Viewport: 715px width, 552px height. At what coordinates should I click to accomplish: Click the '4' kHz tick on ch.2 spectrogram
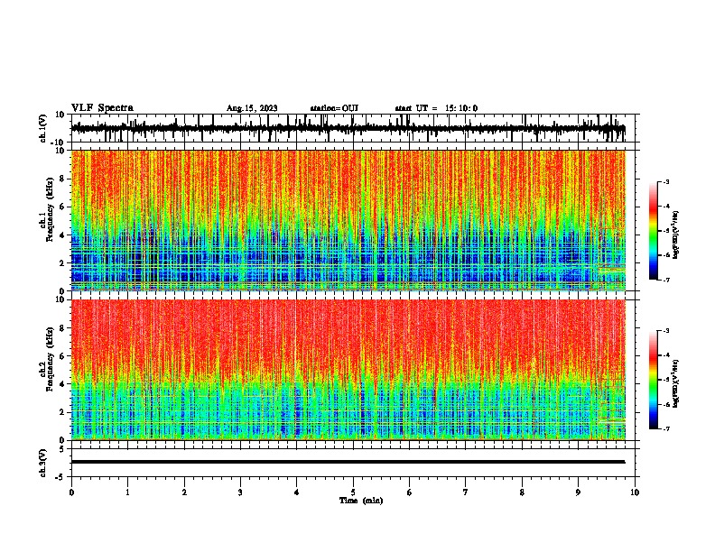click(x=62, y=384)
